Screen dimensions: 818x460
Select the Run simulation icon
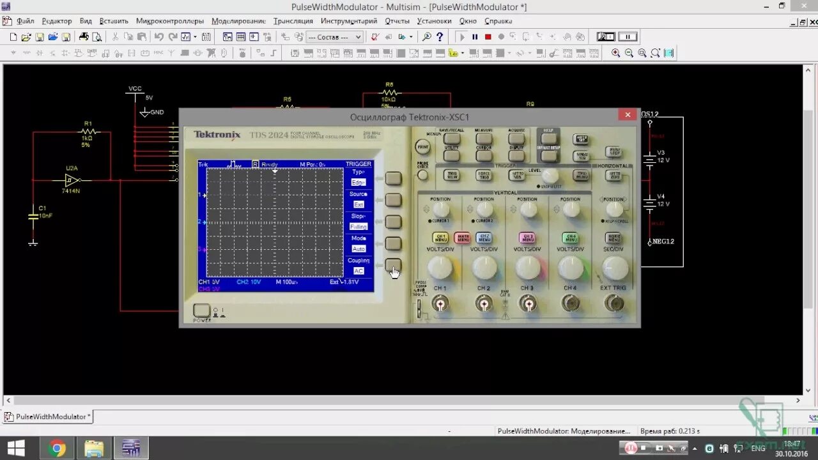(463, 36)
